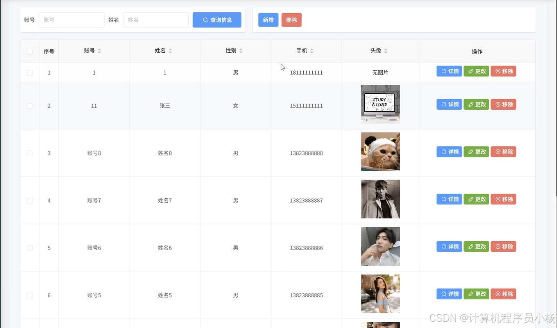Click the 女 gender cell
The image size is (557, 328).
tap(236, 106)
